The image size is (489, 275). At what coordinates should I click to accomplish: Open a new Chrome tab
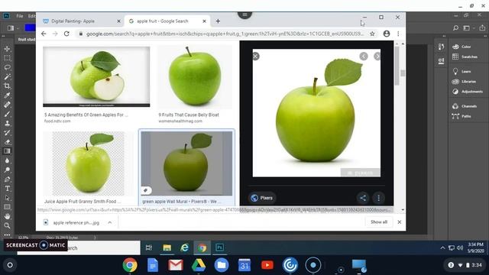pos(218,21)
